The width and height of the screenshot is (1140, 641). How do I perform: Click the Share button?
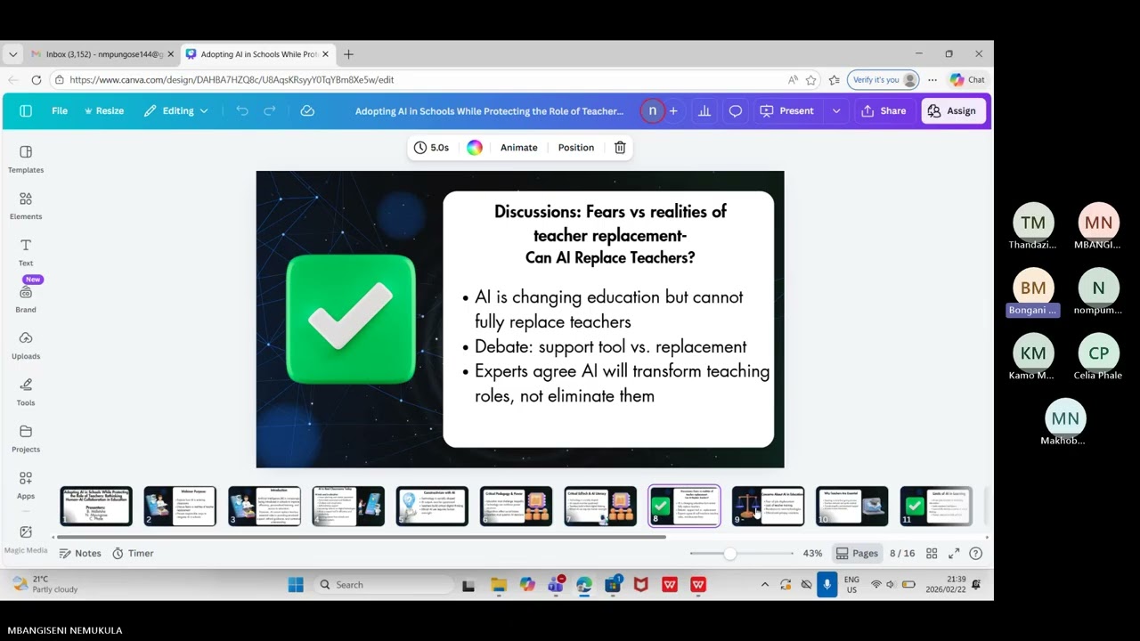pyautogui.click(x=883, y=111)
